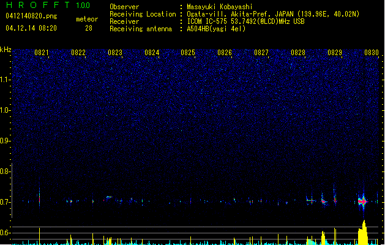Click the Receiving Location label

[143, 14]
